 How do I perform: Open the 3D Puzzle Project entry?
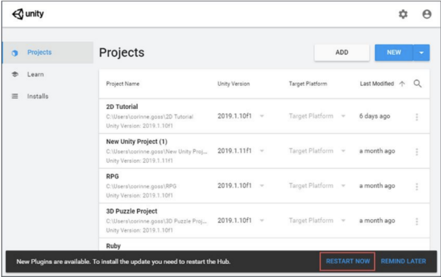(x=132, y=211)
